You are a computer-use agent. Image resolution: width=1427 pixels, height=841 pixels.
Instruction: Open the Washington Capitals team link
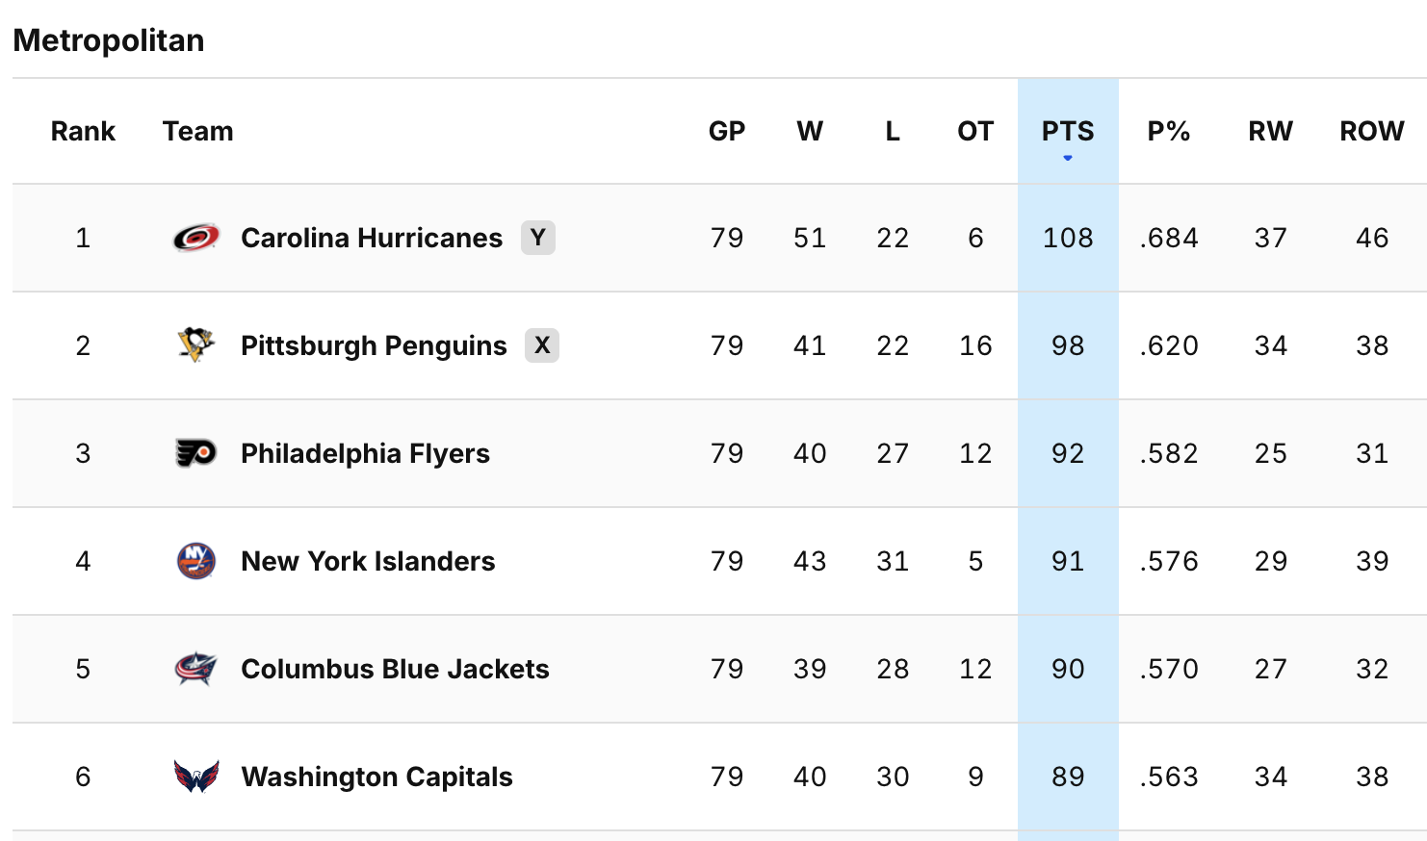tap(376, 777)
